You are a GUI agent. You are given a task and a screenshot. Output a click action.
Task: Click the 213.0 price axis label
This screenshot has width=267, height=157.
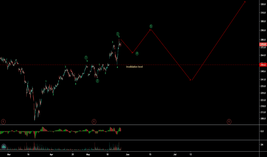pos(263,112)
